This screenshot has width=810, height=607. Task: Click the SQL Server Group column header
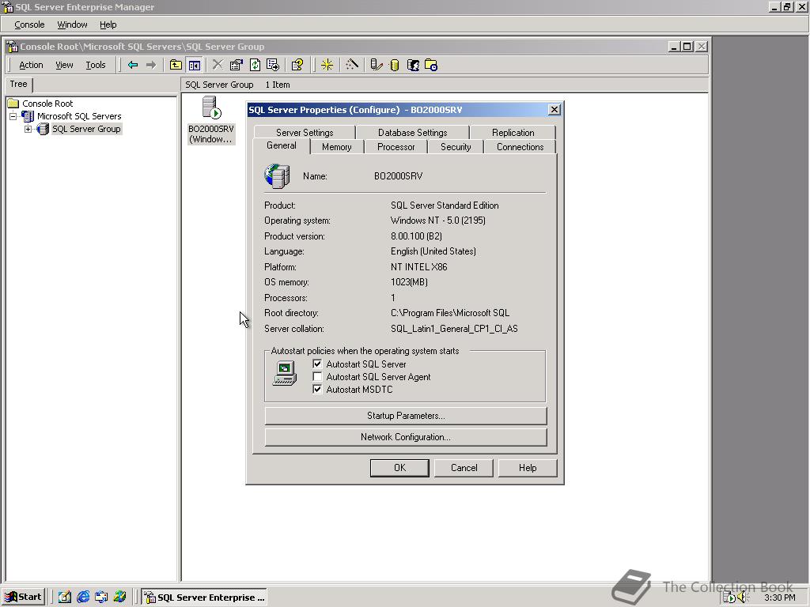[219, 85]
